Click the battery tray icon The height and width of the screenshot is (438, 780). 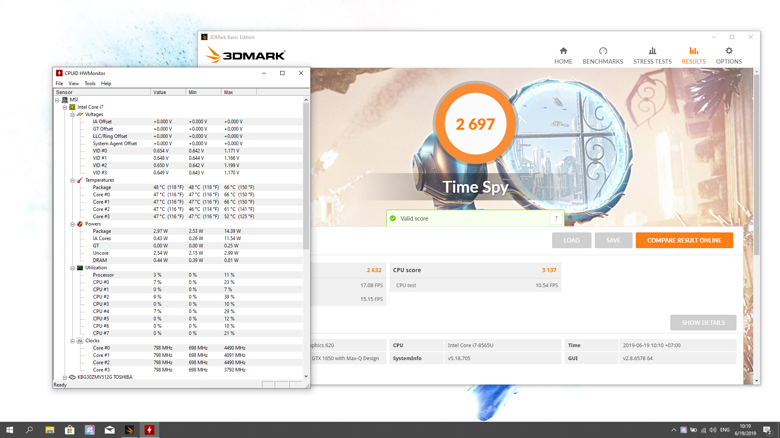693,430
